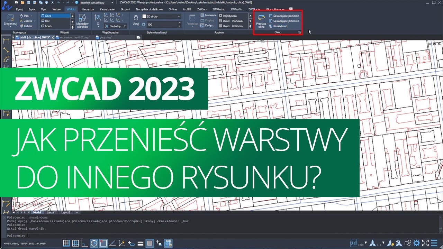The image size is (443, 249).
Task: Click the opacity value field showing 100
Action: click(x=162, y=25)
